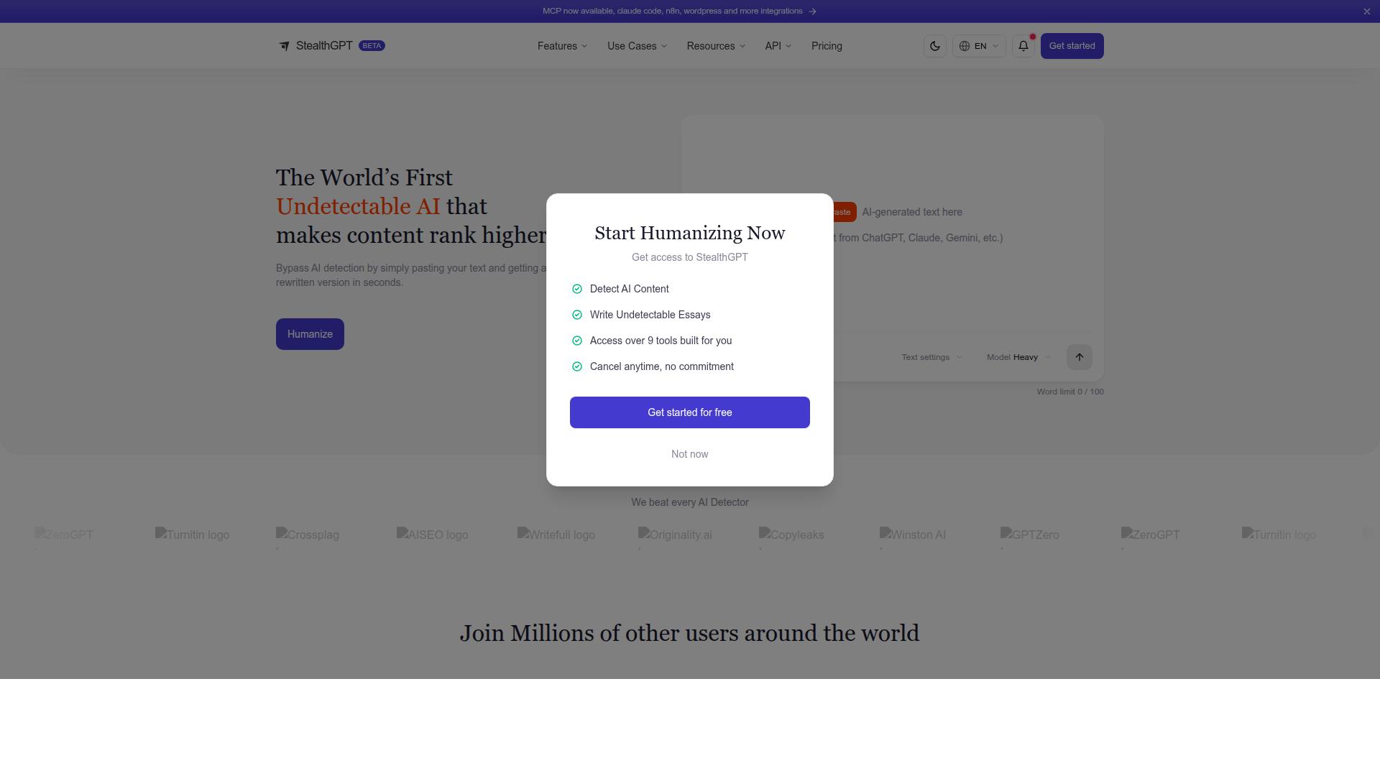Open the EN language selector
Image resolution: width=1380 pixels, height=776 pixels.
tap(978, 46)
